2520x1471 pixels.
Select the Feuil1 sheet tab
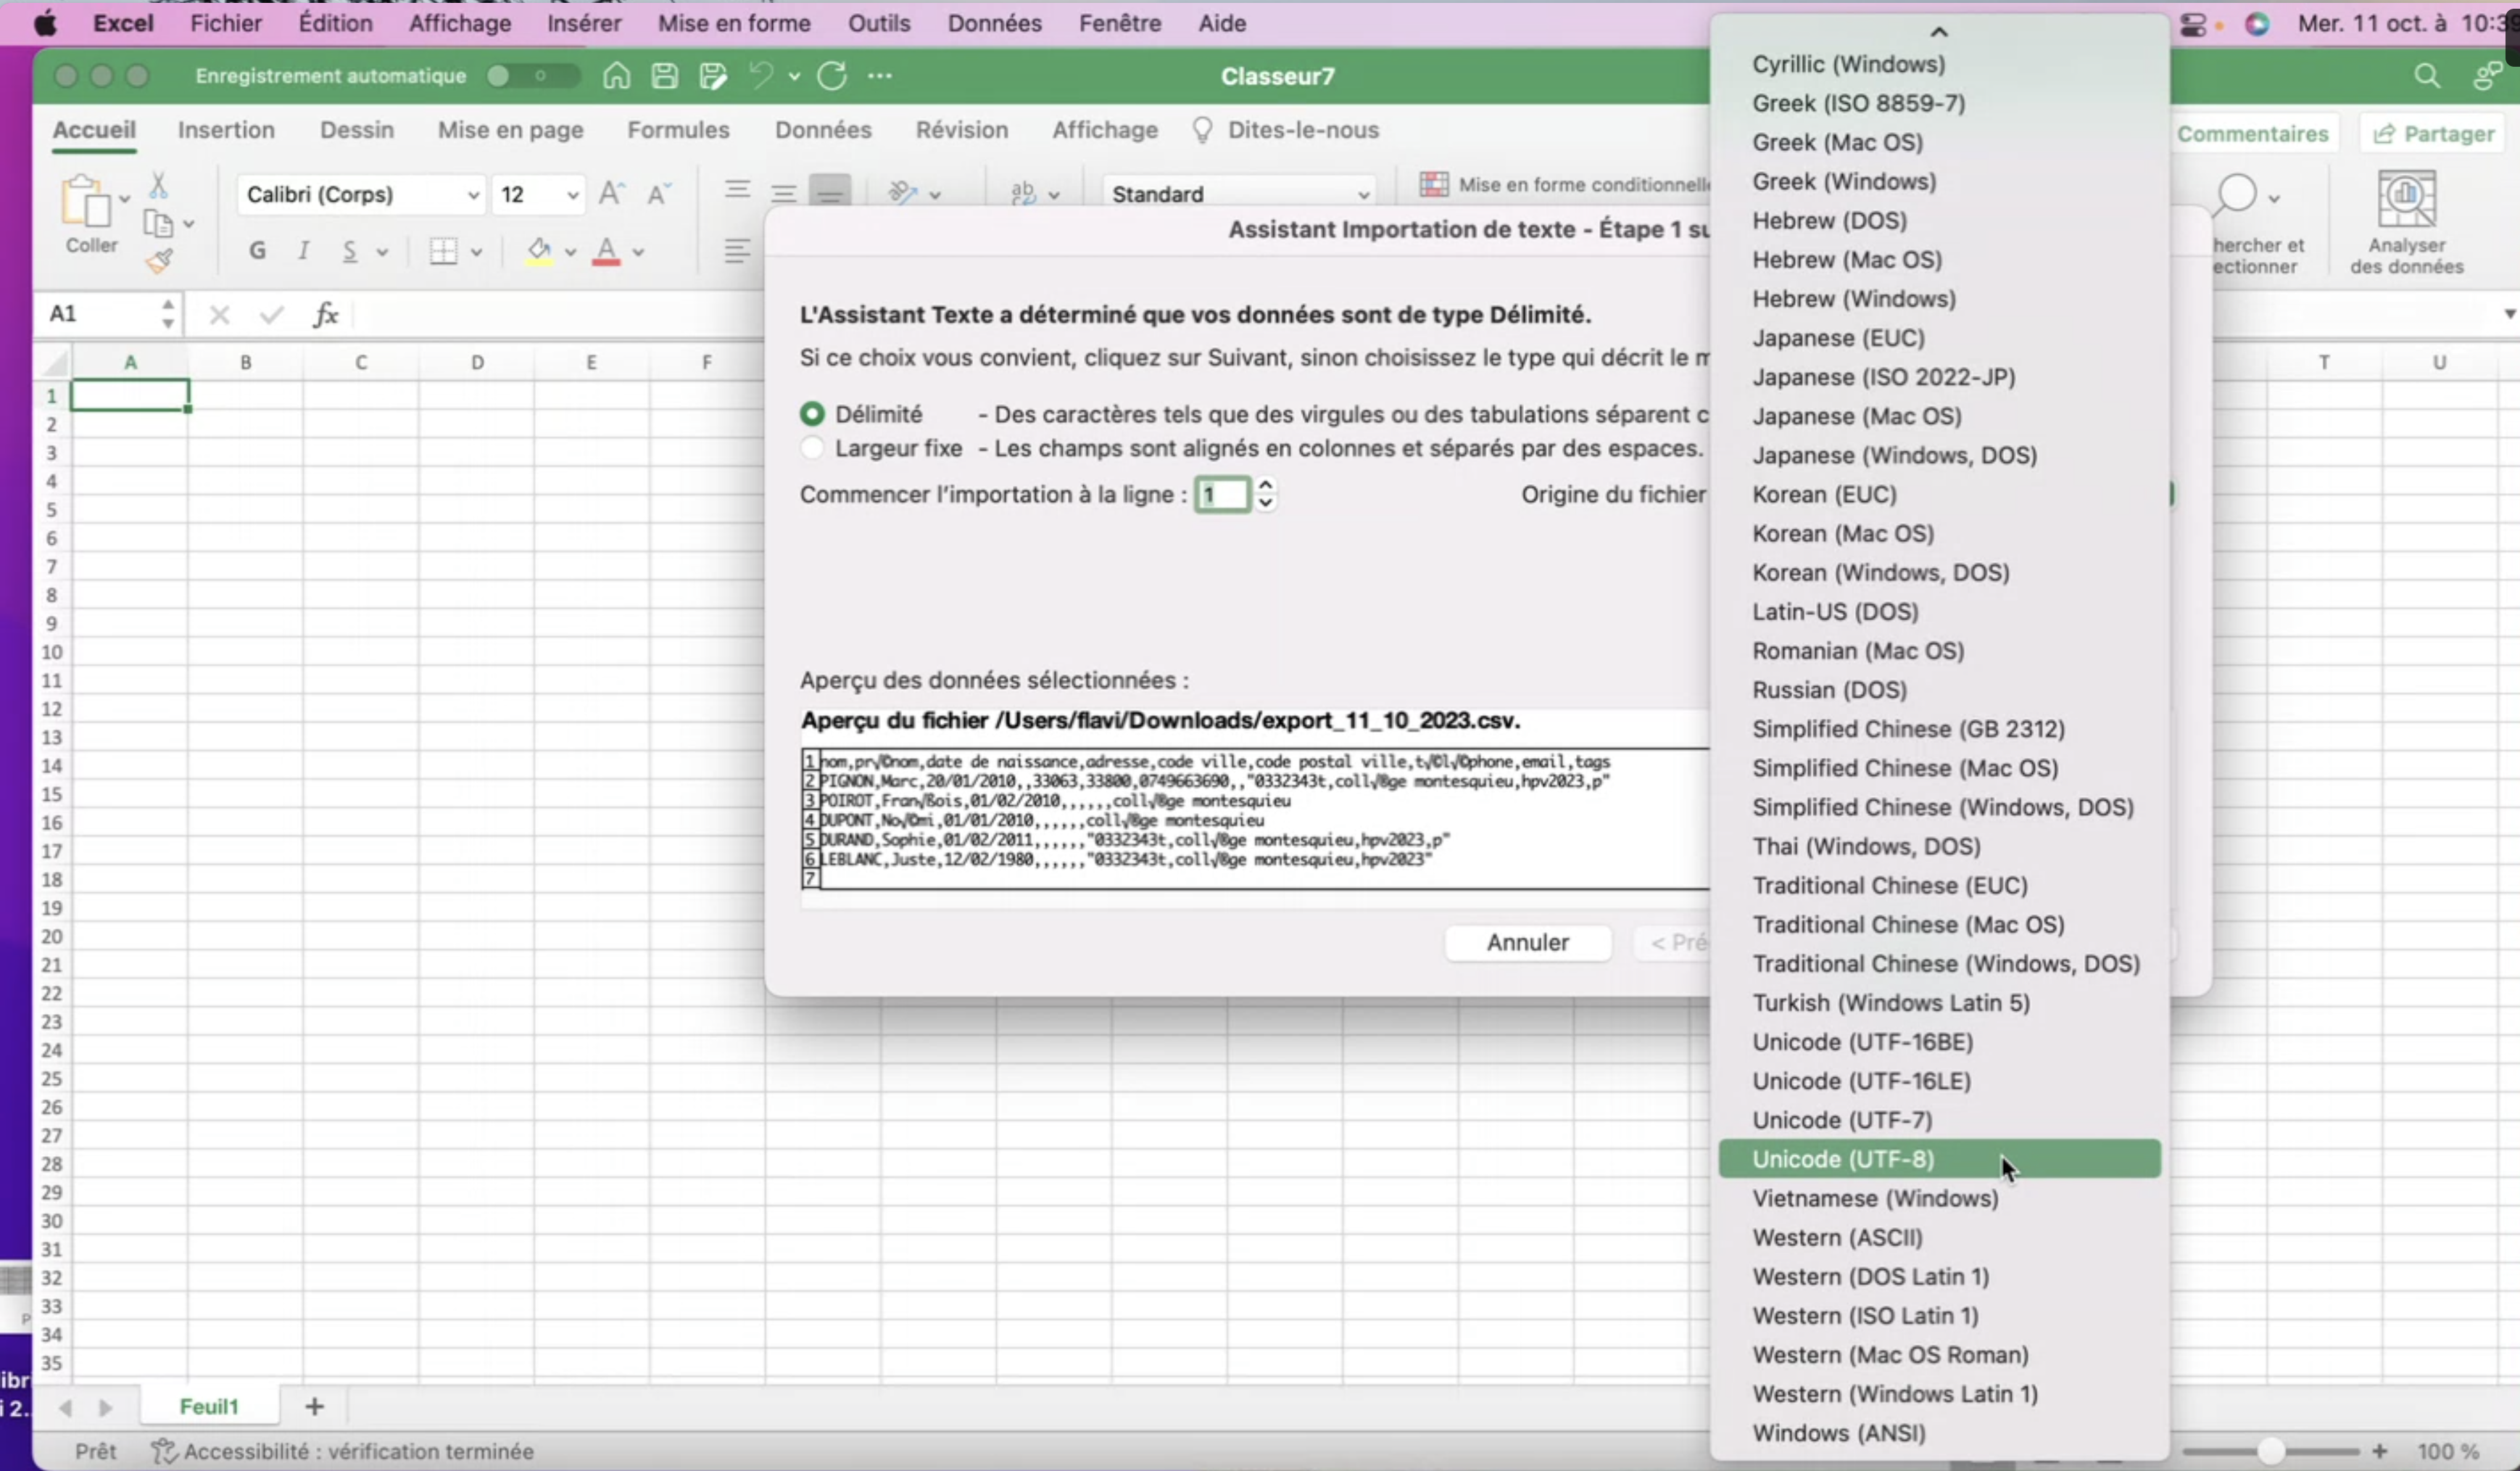click(209, 1407)
